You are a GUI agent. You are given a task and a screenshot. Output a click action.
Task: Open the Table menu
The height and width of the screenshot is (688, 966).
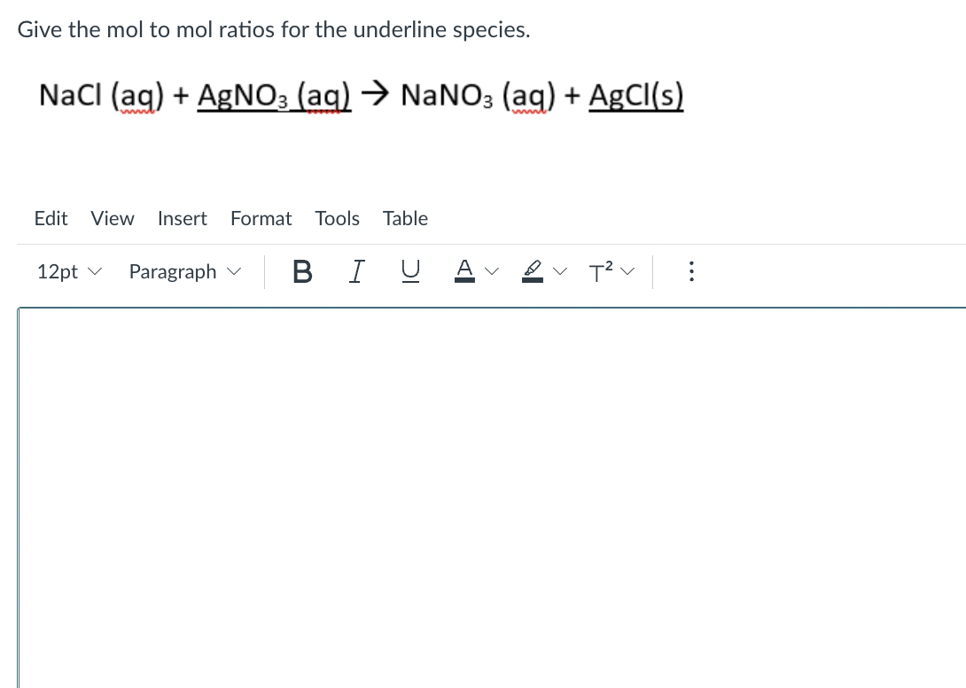405,218
